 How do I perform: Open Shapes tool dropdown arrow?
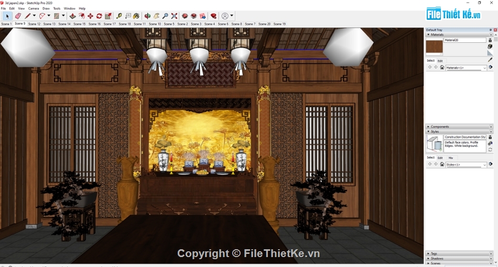tap(63, 16)
